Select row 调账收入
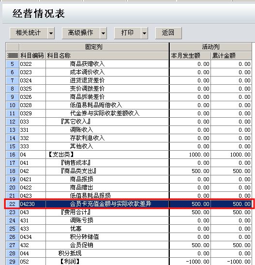Screen dimensions: 255x265 pyautogui.click(x=129, y=130)
